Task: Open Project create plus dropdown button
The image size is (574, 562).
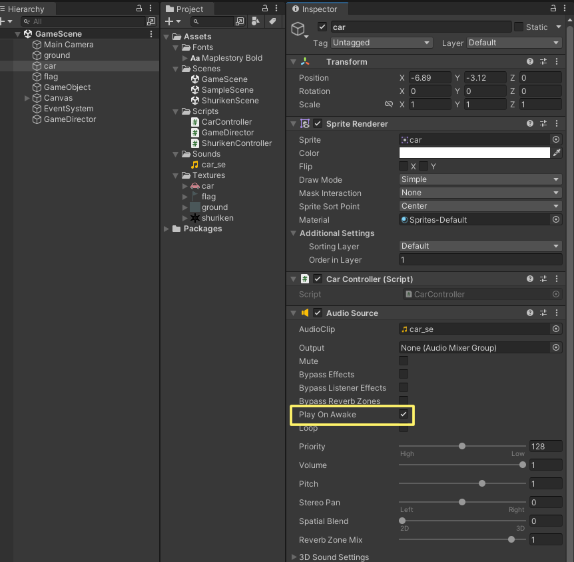Action: coord(172,21)
